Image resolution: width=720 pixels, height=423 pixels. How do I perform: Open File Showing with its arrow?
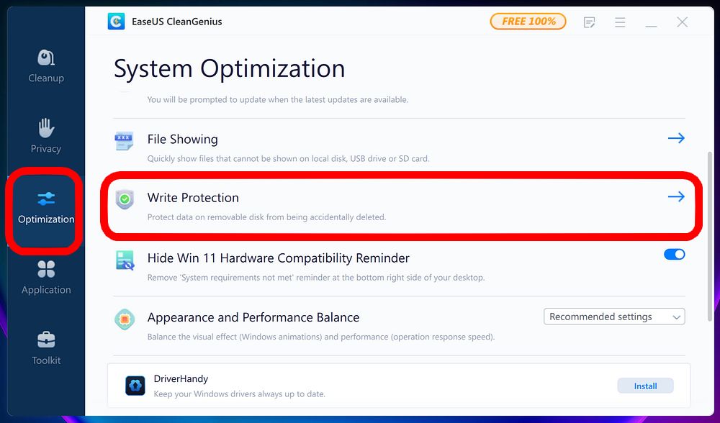coord(676,138)
